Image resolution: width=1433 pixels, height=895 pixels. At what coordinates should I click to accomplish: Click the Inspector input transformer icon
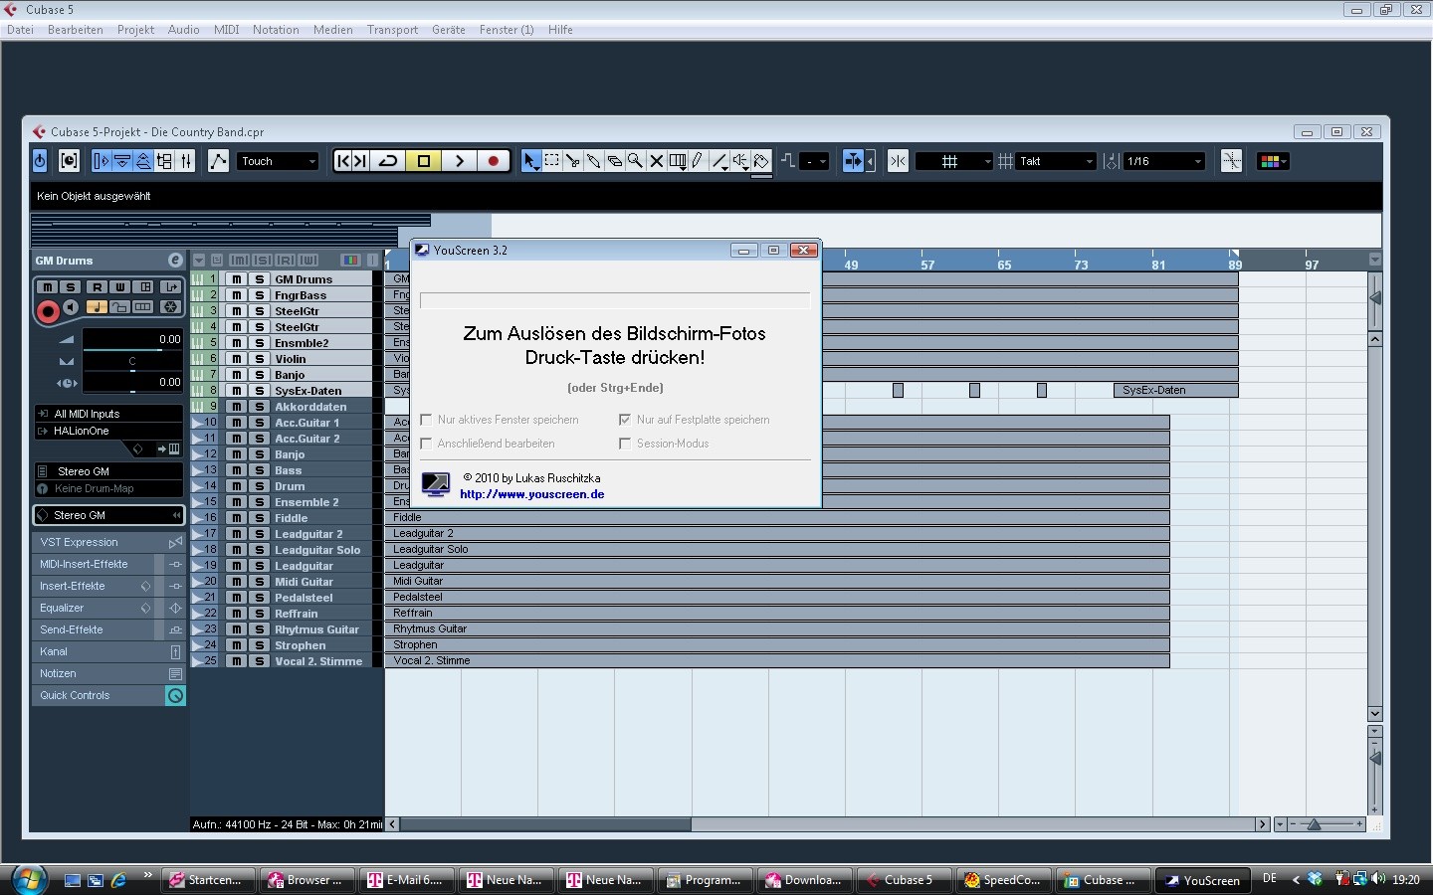pyautogui.click(x=170, y=286)
